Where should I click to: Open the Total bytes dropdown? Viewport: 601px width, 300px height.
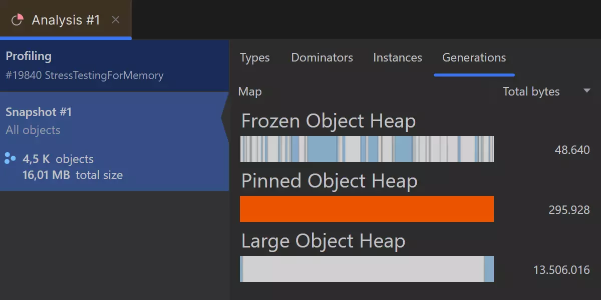tap(531, 91)
